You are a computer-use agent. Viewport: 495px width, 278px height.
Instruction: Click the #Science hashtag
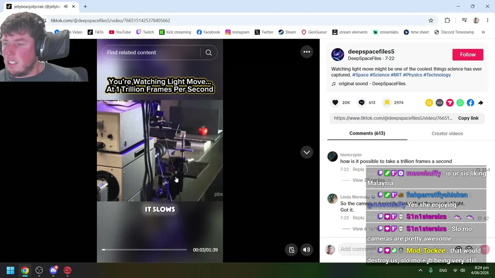[x=379, y=75]
